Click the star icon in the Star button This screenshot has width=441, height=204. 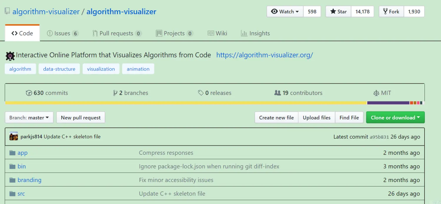tap(333, 11)
